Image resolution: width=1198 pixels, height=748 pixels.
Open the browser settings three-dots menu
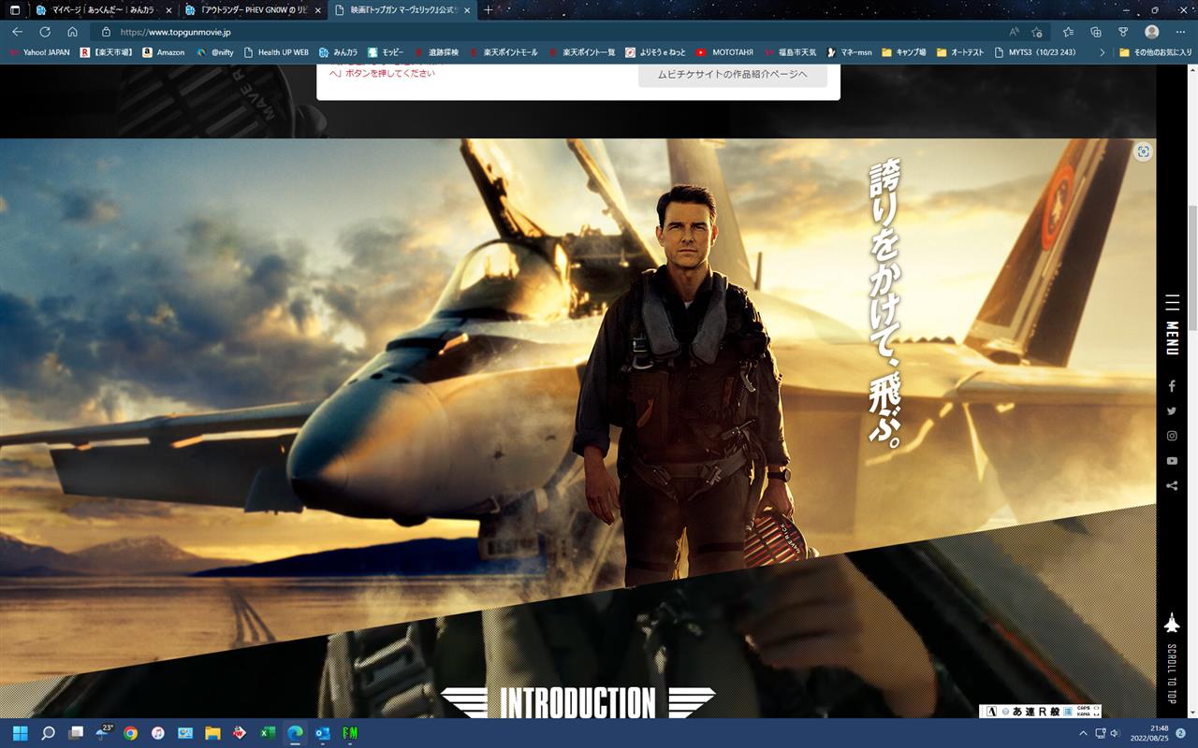click(1179, 32)
